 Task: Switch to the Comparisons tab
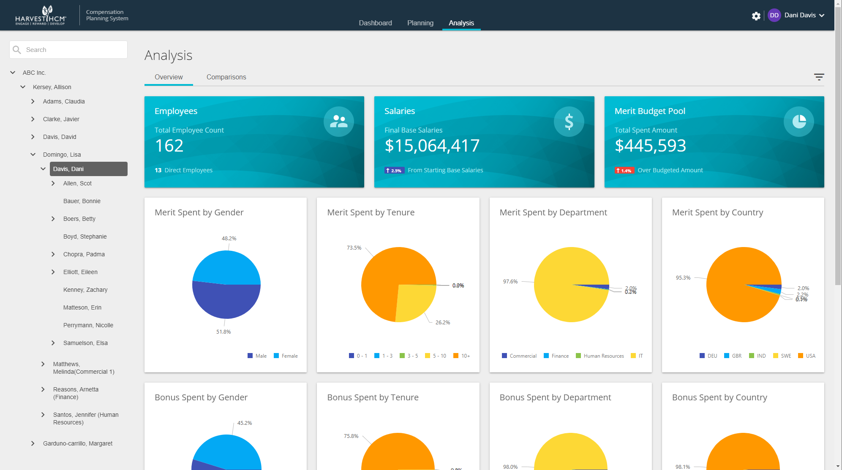226,77
